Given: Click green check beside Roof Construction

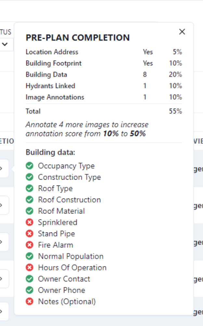Looking at the screenshot, I should click(30, 200).
